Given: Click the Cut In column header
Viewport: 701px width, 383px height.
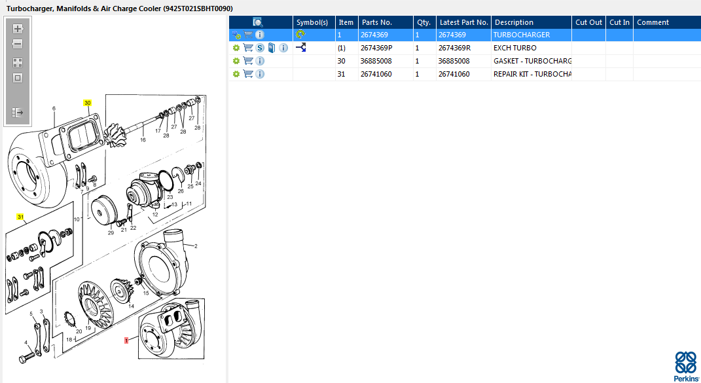Looking at the screenshot, I should click(619, 22).
